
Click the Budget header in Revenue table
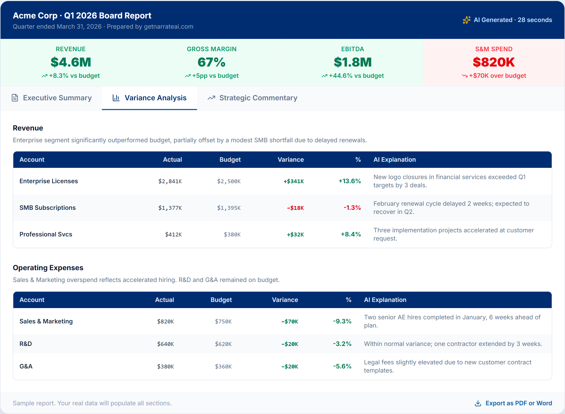pyautogui.click(x=230, y=160)
